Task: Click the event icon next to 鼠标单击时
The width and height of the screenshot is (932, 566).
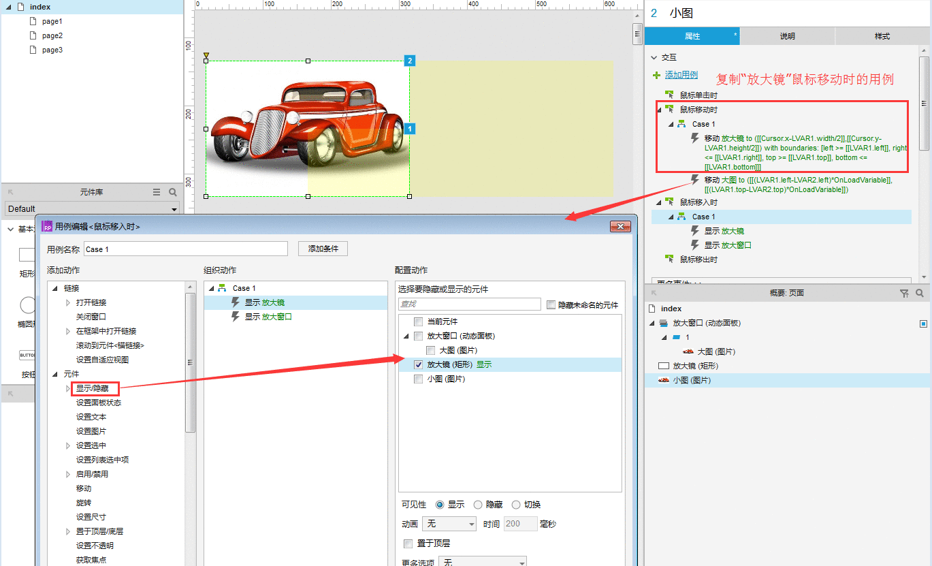Action: (670, 95)
